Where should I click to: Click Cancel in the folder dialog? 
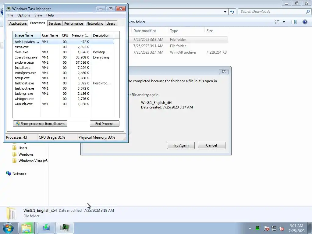click(x=211, y=145)
